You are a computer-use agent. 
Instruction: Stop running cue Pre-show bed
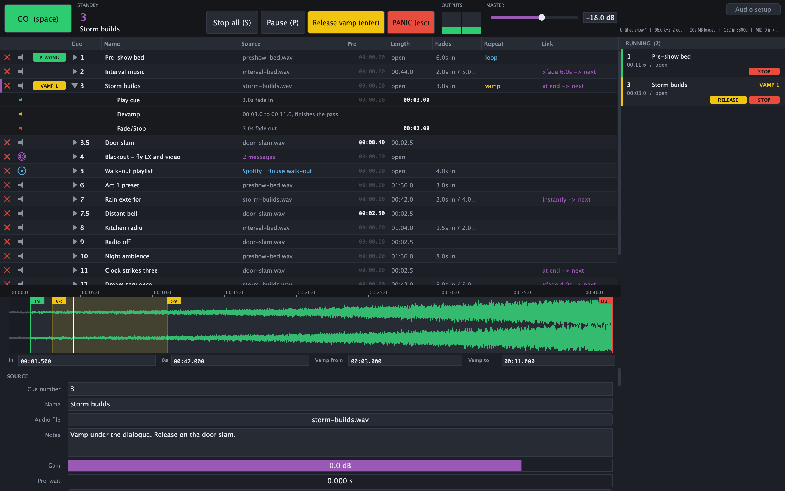click(x=764, y=71)
